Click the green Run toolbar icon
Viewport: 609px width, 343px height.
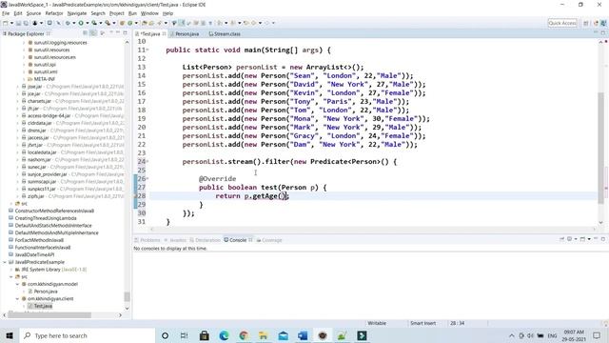point(81,23)
